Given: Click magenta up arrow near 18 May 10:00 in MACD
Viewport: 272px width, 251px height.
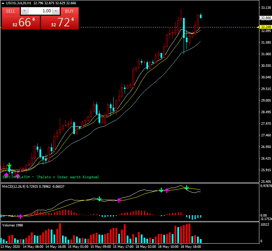Looking at the screenshot, I should pos(167,191).
